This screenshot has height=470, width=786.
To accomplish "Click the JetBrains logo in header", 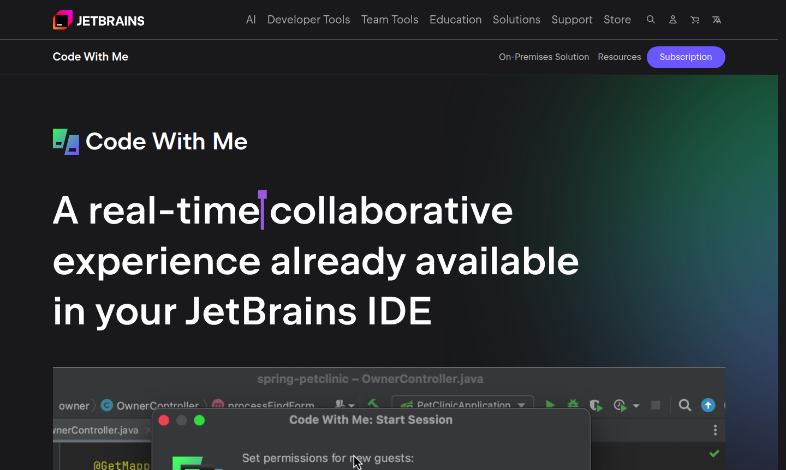I will pos(98,20).
